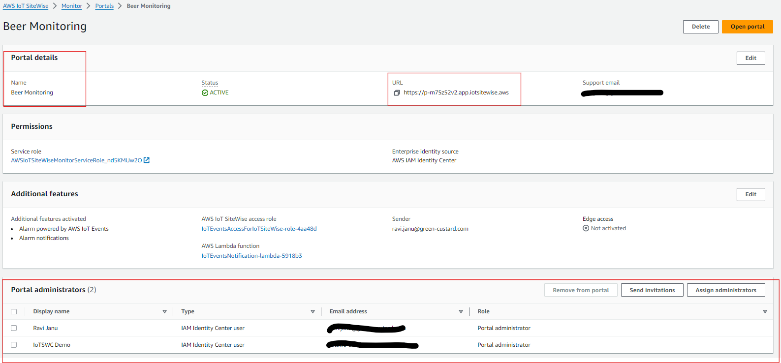Click the Email address column header
This screenshot has width=781, height=363.
tap(348, 311)
